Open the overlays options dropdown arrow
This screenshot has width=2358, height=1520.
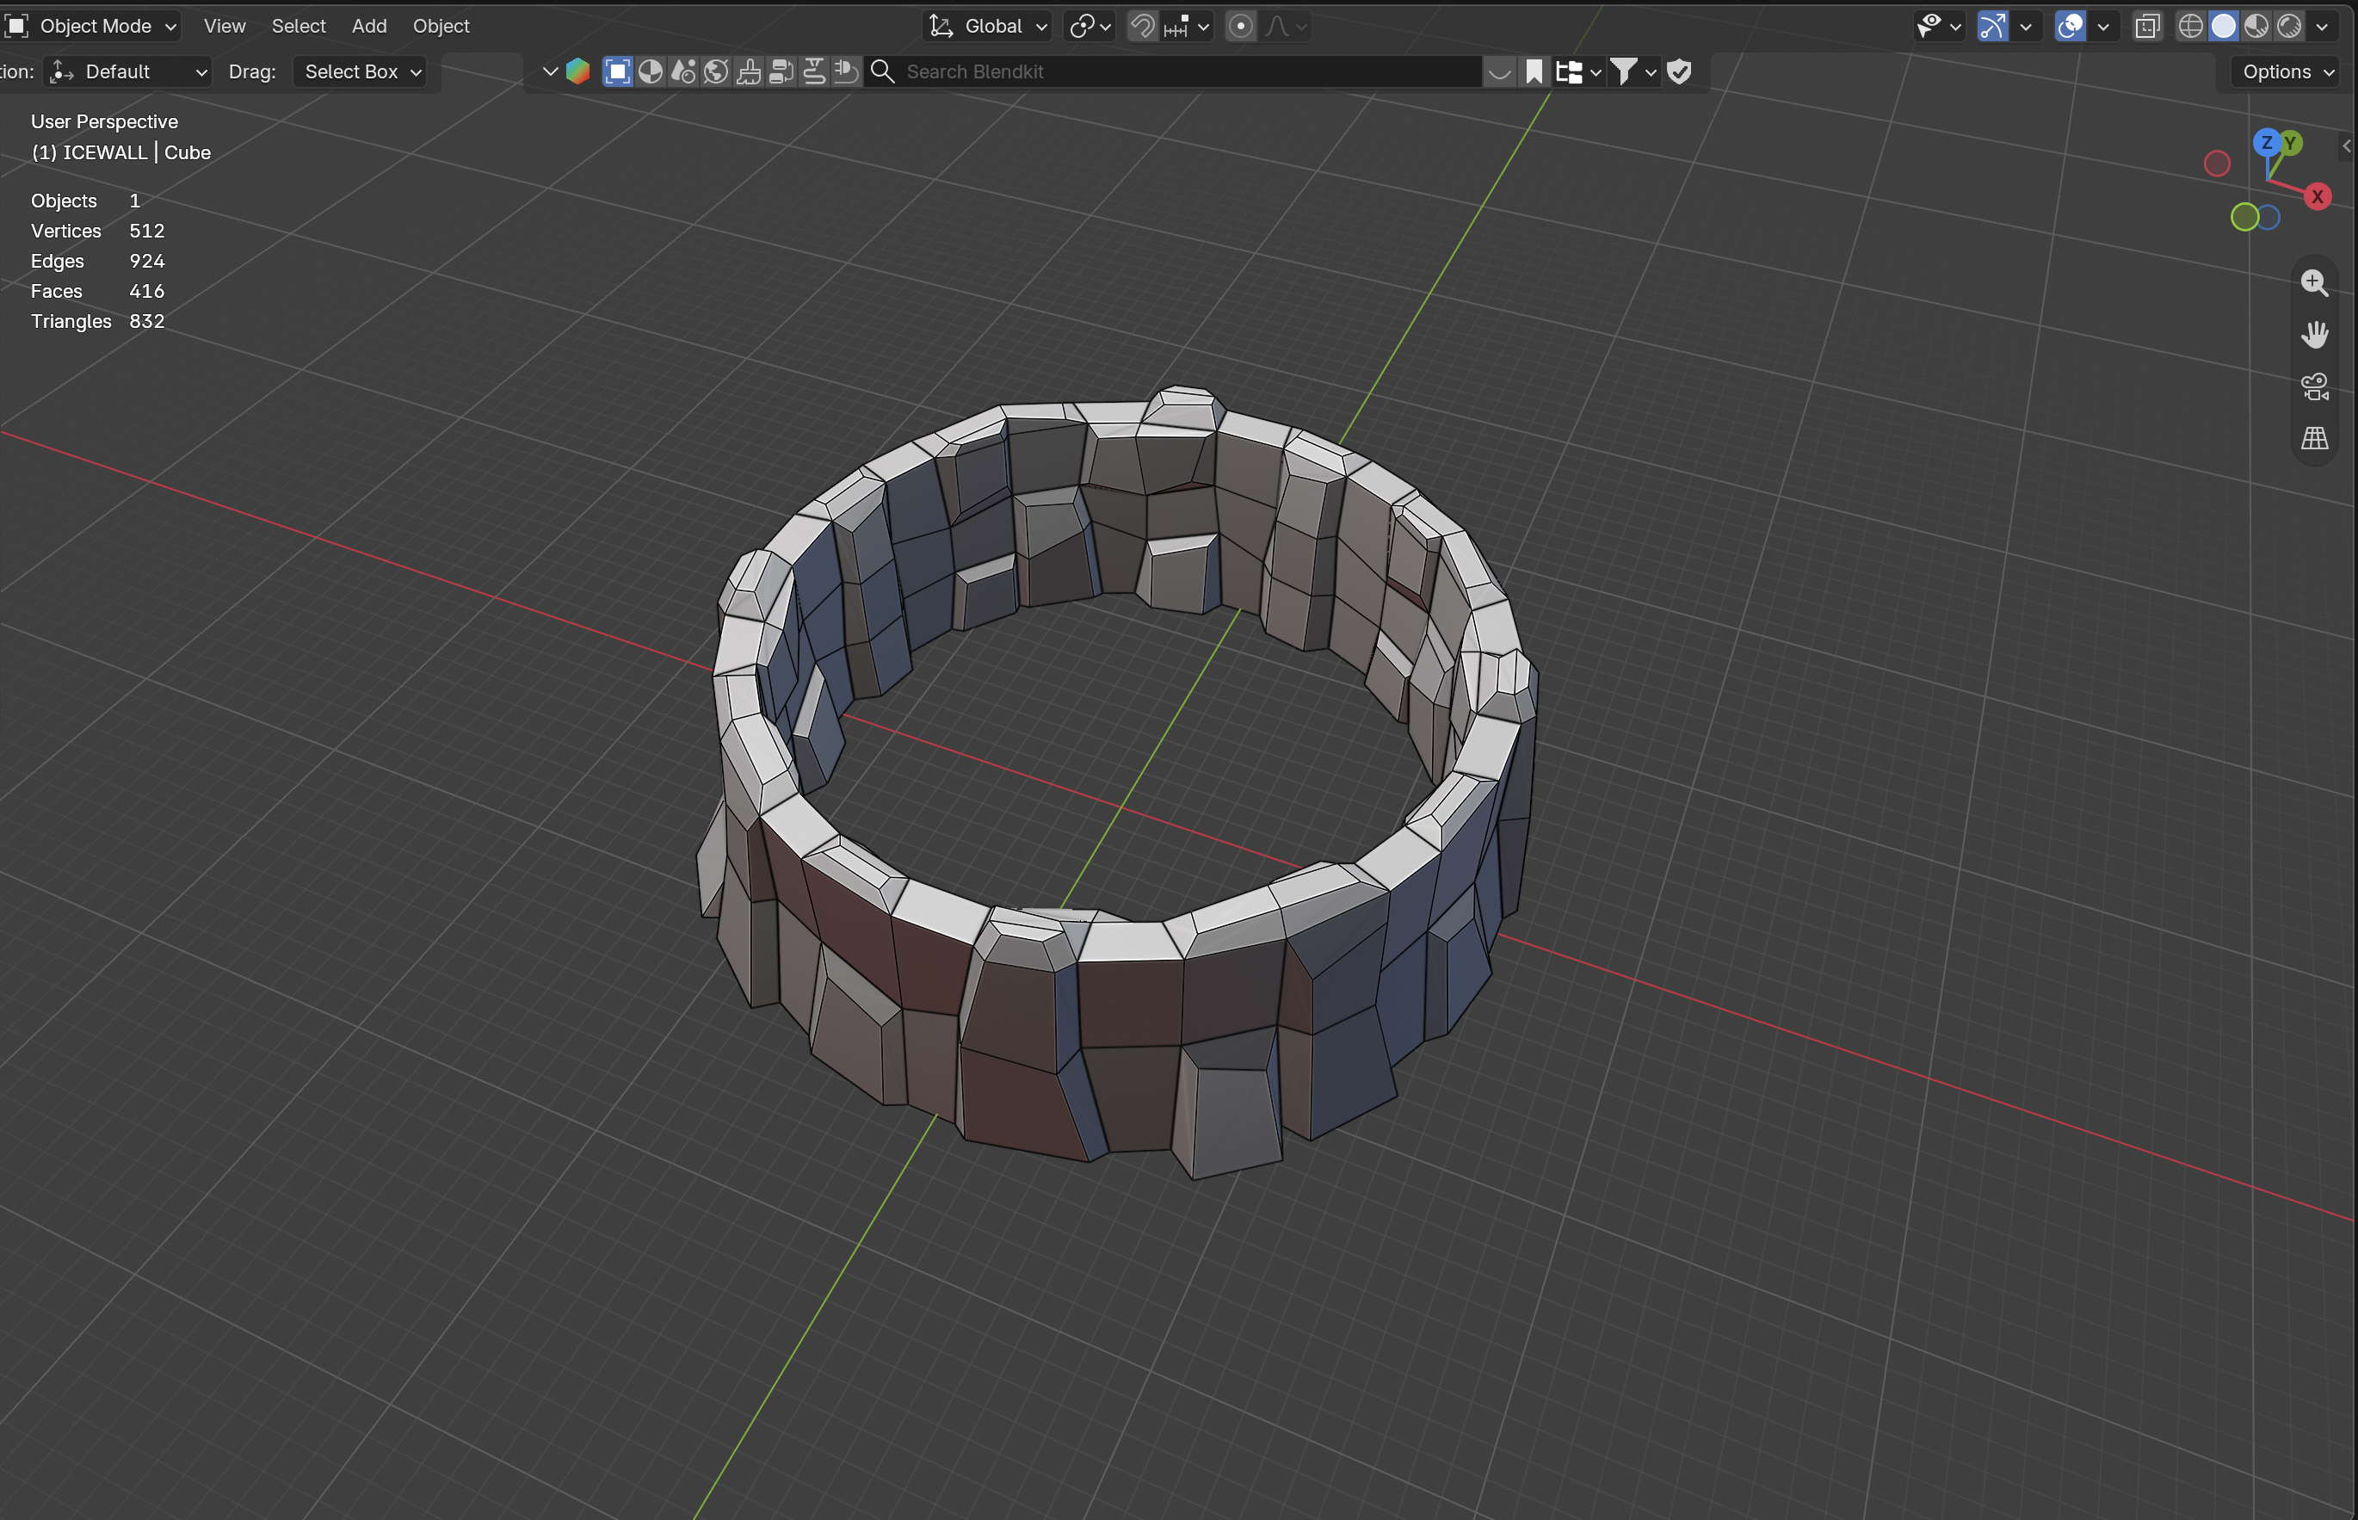coord(2102,26)
